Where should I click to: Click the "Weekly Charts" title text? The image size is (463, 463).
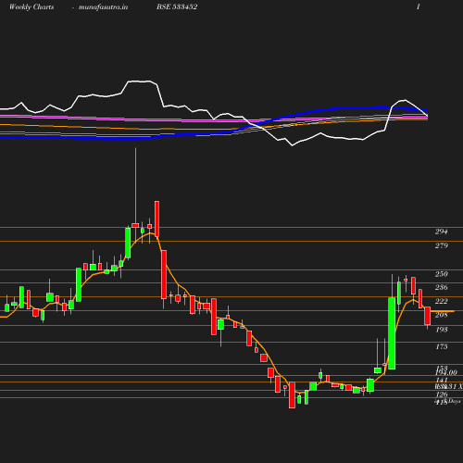click(x=31, y=6)
